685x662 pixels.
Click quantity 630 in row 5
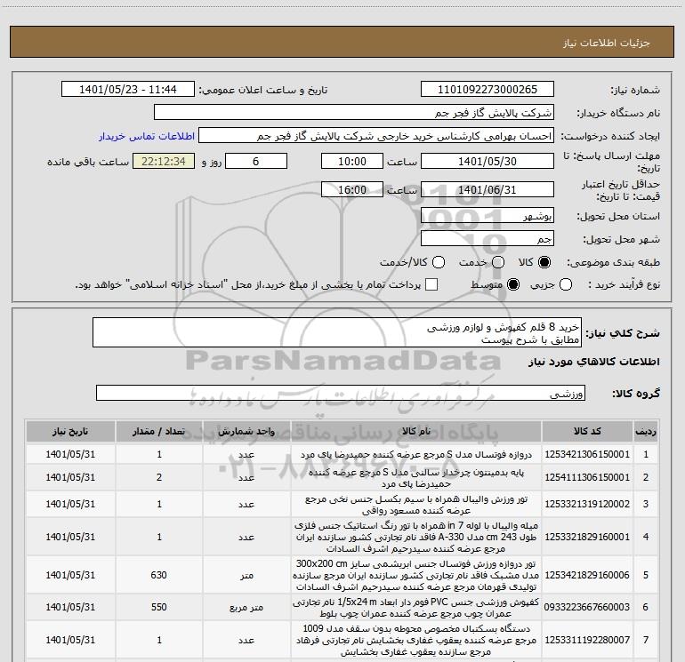[159, 575]
